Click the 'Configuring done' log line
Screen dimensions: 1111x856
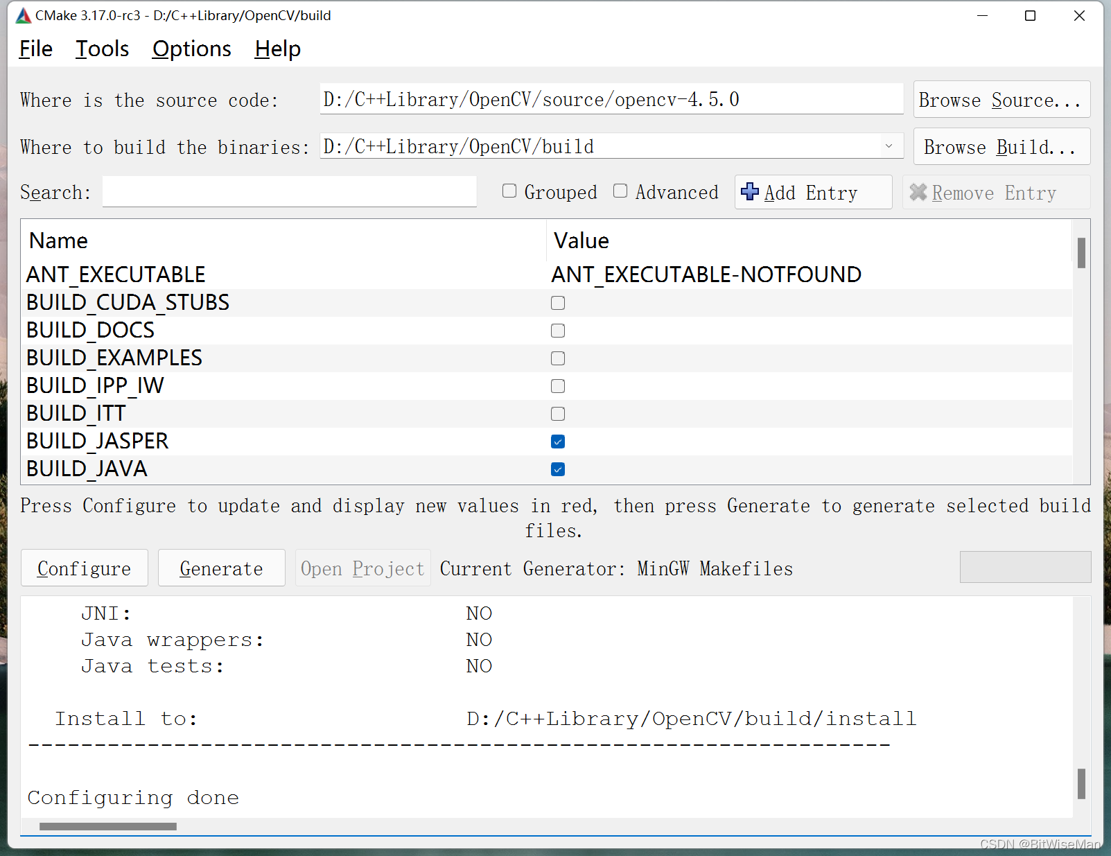(133, 798)
